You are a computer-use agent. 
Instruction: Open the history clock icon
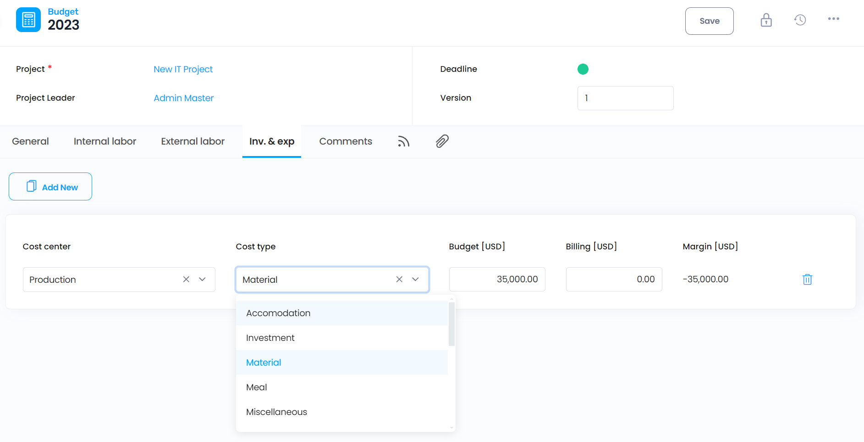[800, 20]
